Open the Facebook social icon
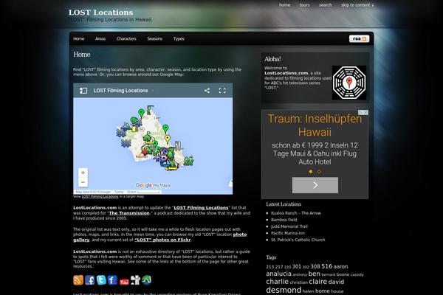 (x=90, y=280)
